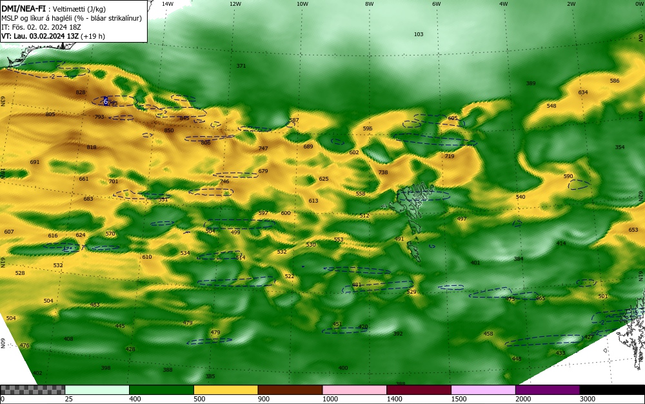The width and height of the screenshot is (645, 404).
Task: Click the 12W longitude label
Action: [235, 4]
